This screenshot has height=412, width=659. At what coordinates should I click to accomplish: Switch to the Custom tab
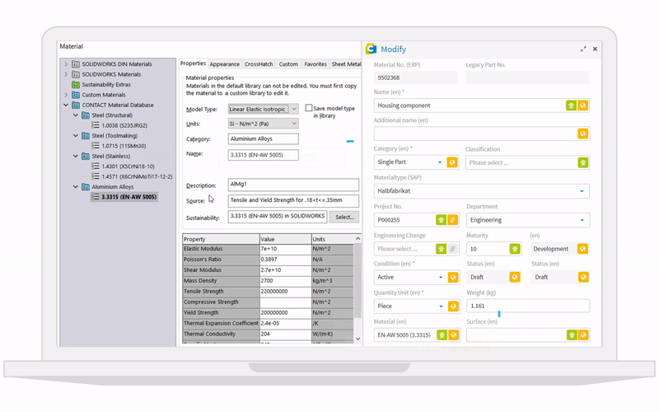pos(288,64)
